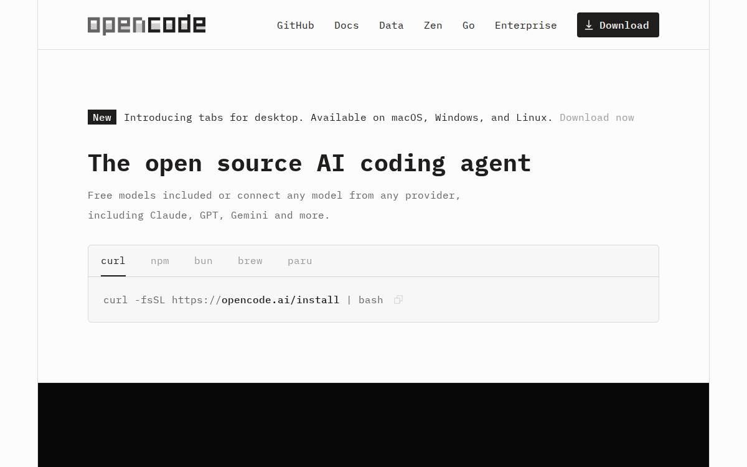The image size is (747, 467).
Task: Open the Go nav link
Action: tap(469, 25)
